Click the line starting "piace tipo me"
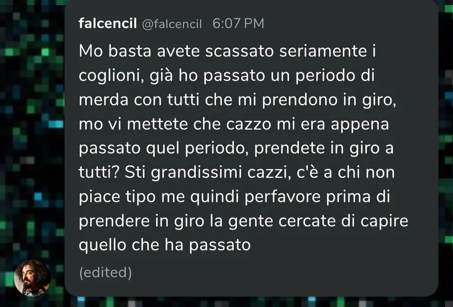The image size is (453, 307). pyautogui.click(x=234, y=197)
